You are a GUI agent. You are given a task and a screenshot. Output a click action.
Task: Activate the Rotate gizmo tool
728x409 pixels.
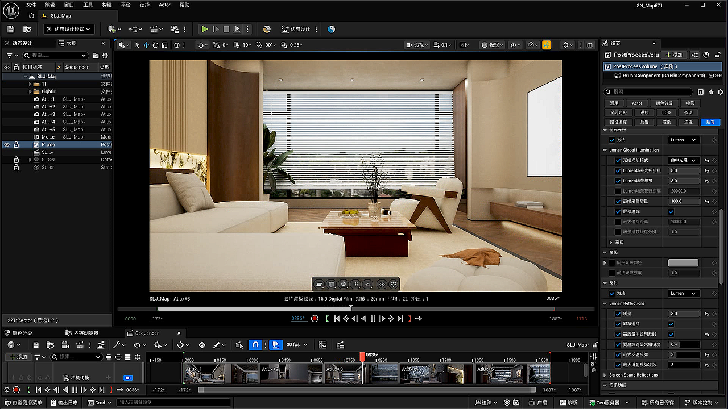coord(155,45)
